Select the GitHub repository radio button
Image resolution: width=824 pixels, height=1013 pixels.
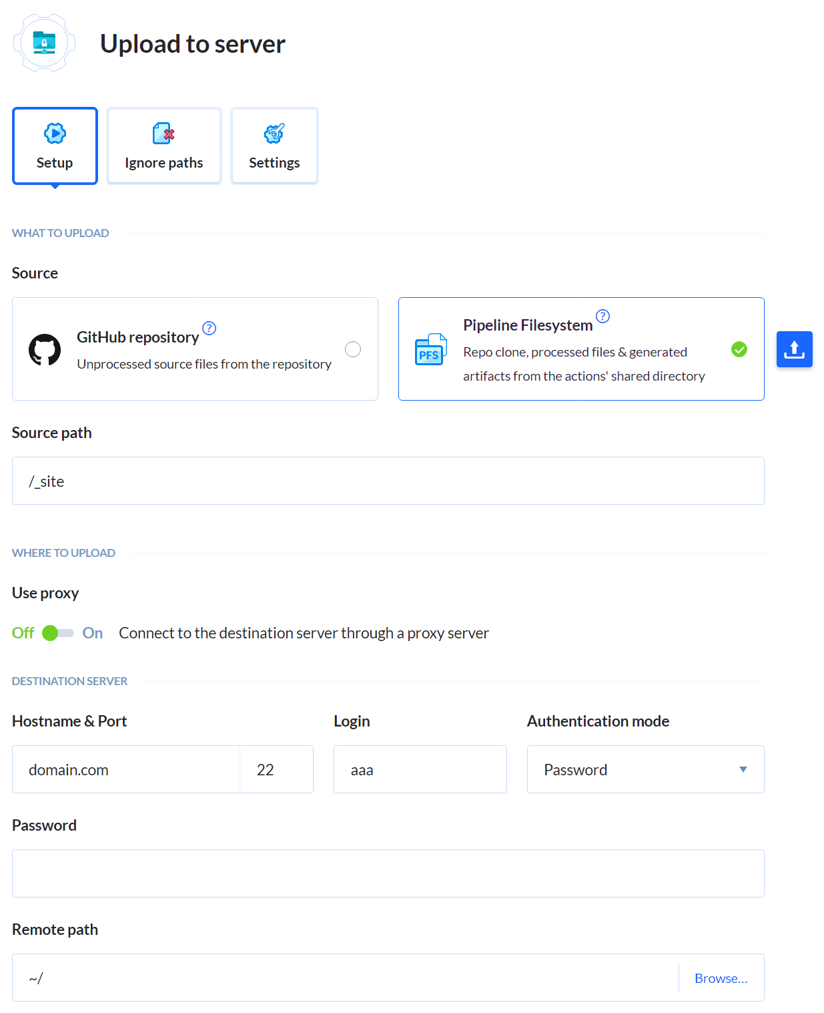click(353, 349)
